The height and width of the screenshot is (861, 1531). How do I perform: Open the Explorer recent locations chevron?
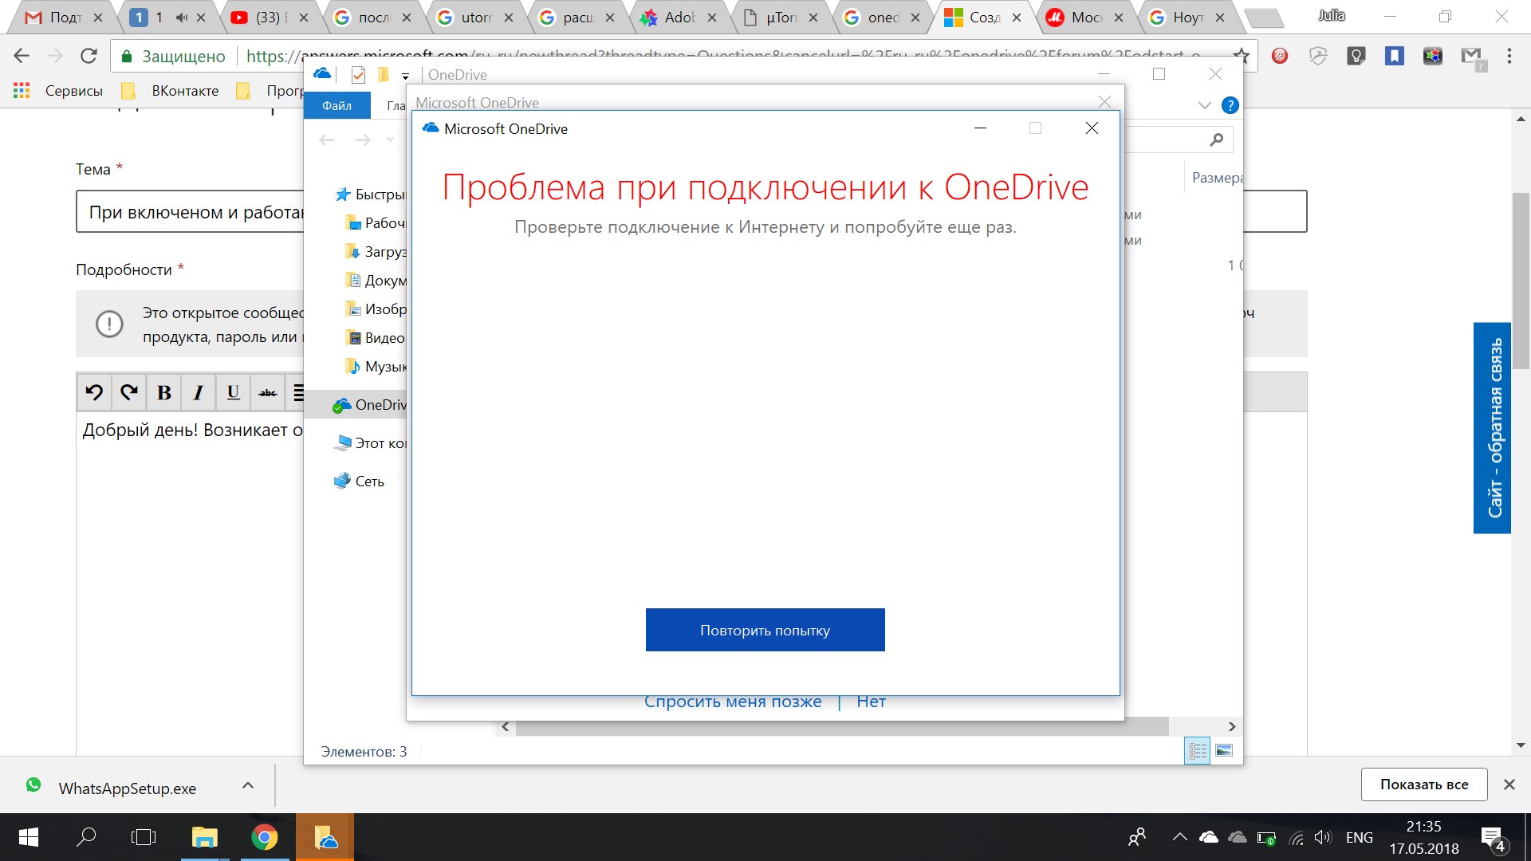(x=390, y=140)
